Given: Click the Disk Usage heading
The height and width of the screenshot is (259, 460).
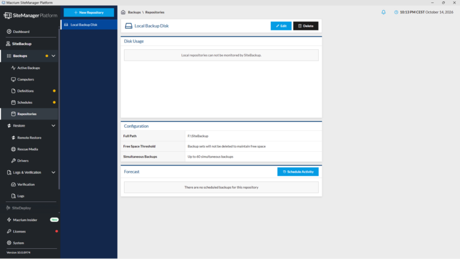Looking at the screenshot, I should point(134,41).
